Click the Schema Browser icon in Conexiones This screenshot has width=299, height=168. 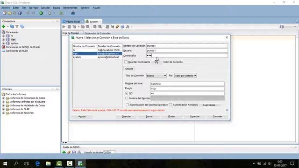click(22, 27)
